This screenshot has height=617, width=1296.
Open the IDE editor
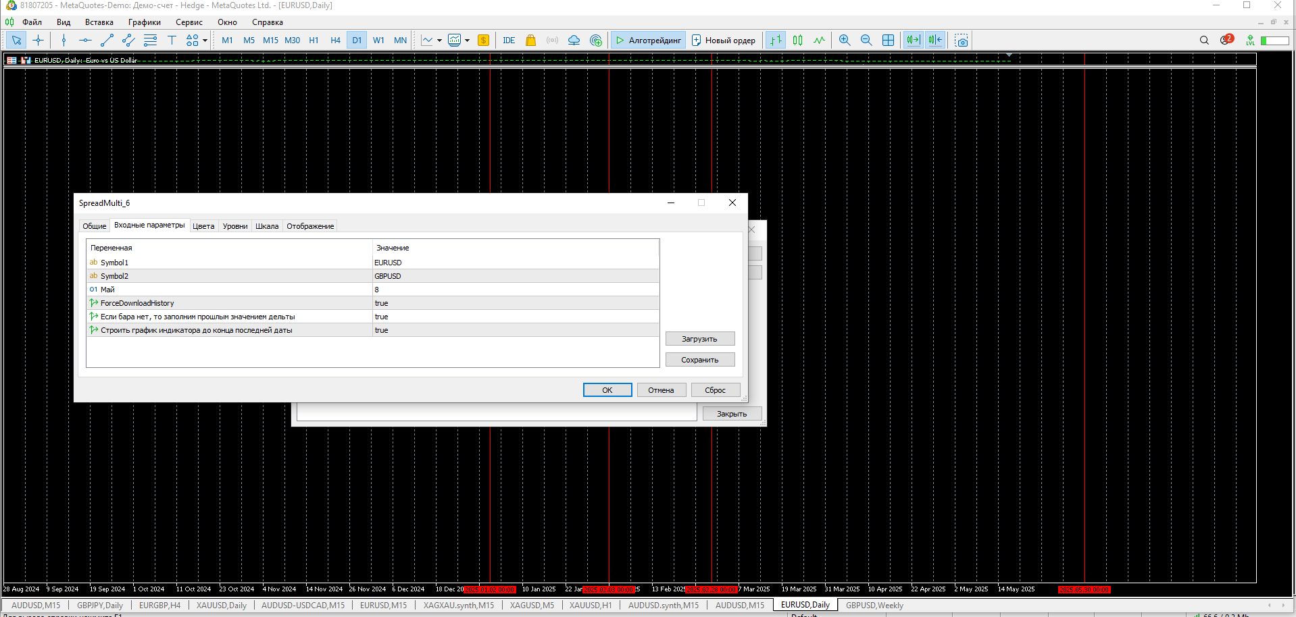point(509,41)
